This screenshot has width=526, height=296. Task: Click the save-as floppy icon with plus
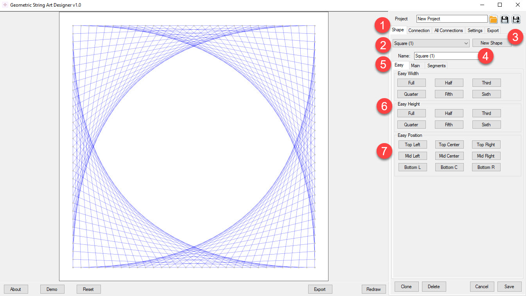click(516, 19)
